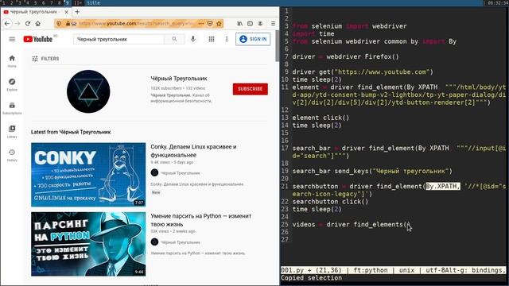Click line 22 searchbutton.click() in editor
Screen dimensions: 509x286
(x=330, y=202)
